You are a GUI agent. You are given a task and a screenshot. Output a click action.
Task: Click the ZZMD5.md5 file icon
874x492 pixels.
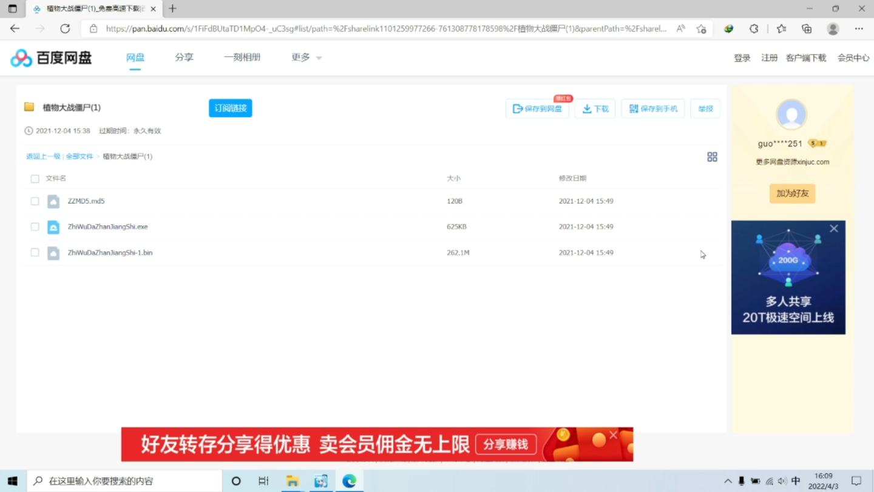(x=53, y=201)
